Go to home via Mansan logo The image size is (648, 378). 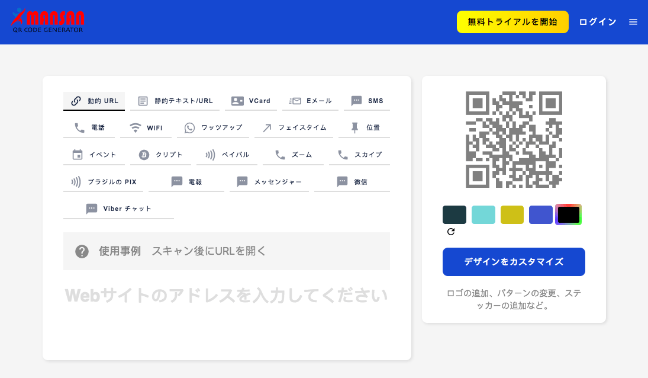(x=47, y=21)
